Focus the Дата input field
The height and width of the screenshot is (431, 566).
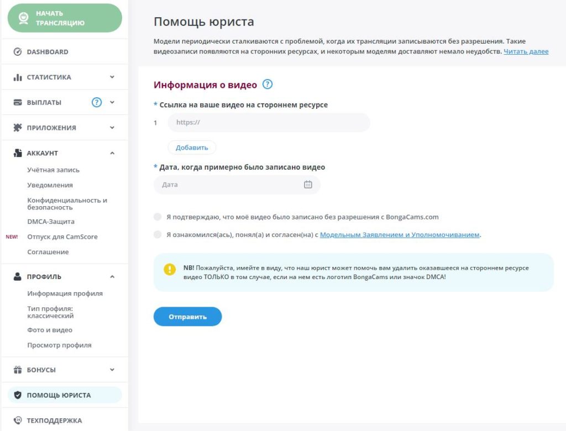[x=237, y=185]
